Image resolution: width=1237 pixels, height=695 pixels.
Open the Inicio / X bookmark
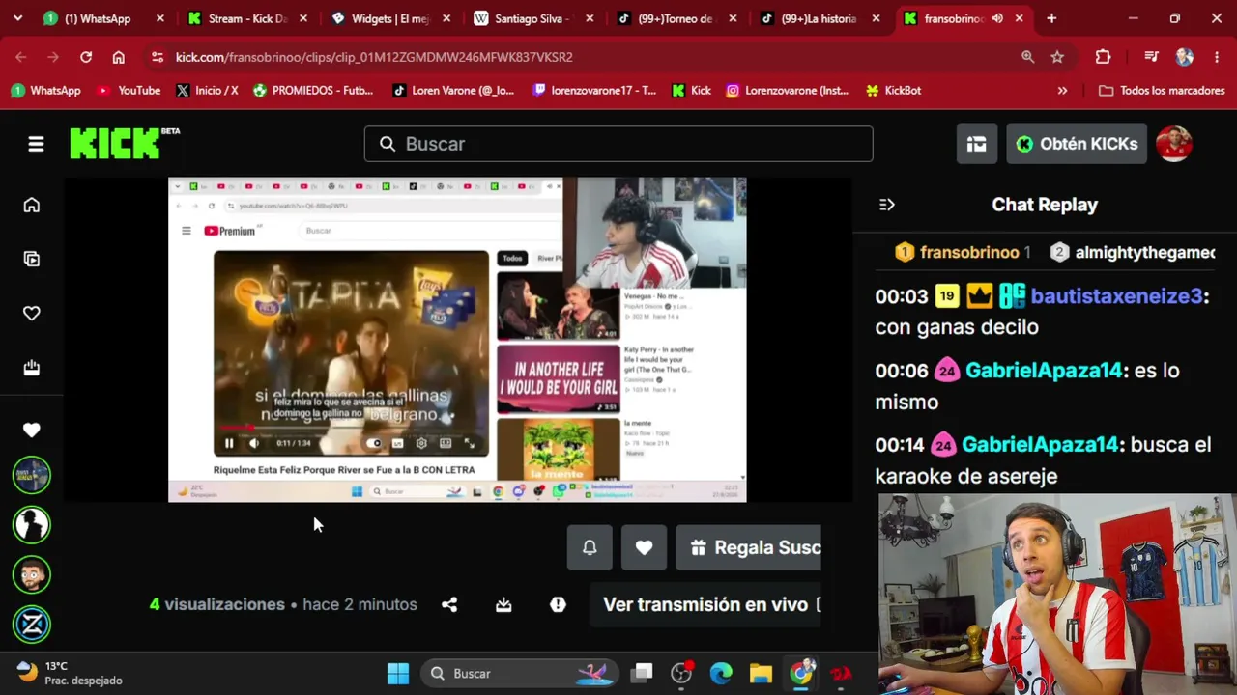tap(207, 91)
